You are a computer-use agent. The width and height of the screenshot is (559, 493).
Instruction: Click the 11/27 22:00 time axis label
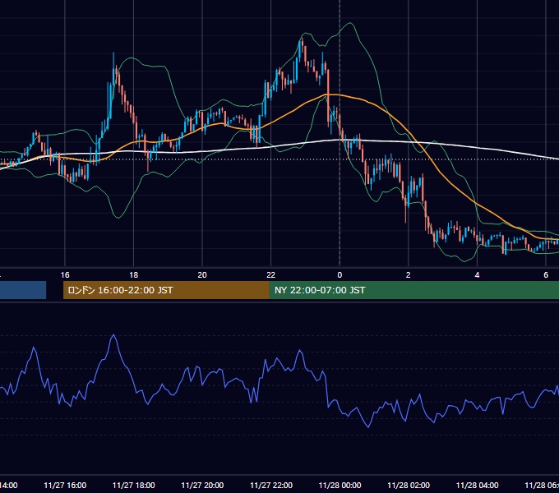click(x=271, y=485)
